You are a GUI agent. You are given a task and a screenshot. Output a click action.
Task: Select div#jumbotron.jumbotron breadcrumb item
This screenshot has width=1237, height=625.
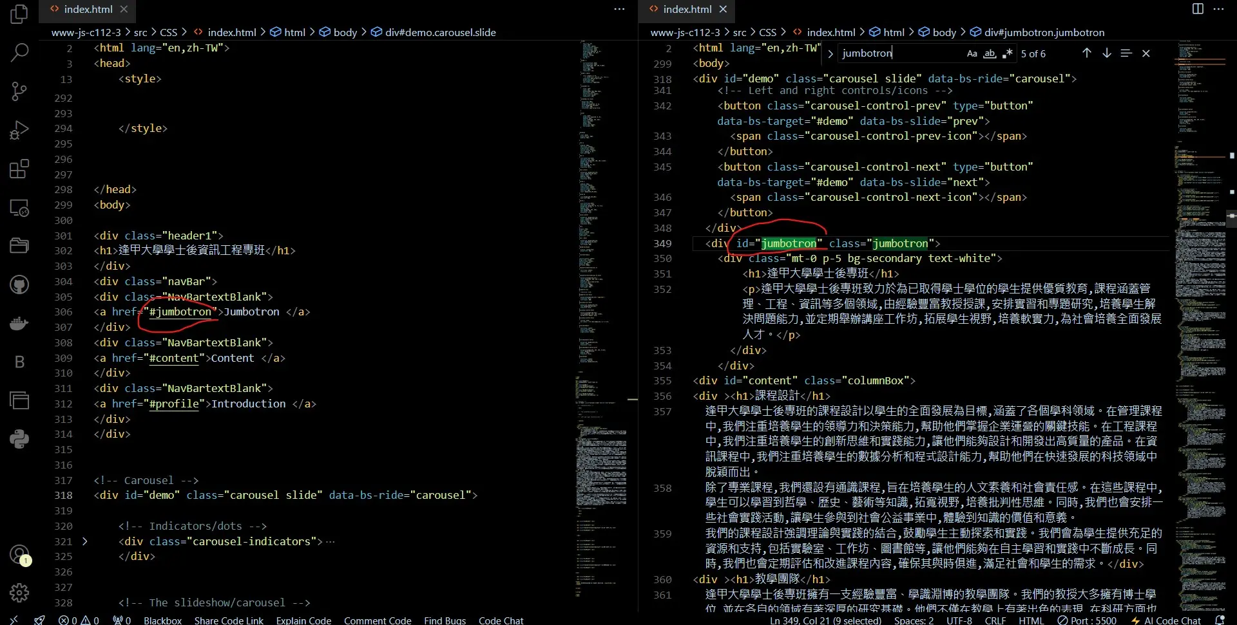coord(1044,32)
